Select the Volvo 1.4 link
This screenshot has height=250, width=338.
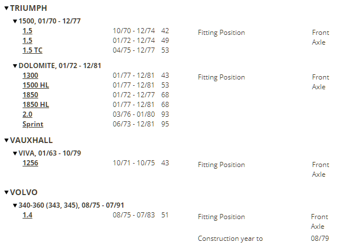coord(27,215)
